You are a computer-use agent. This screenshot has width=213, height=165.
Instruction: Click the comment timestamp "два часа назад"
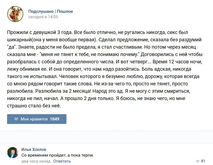tap(36, 161)
